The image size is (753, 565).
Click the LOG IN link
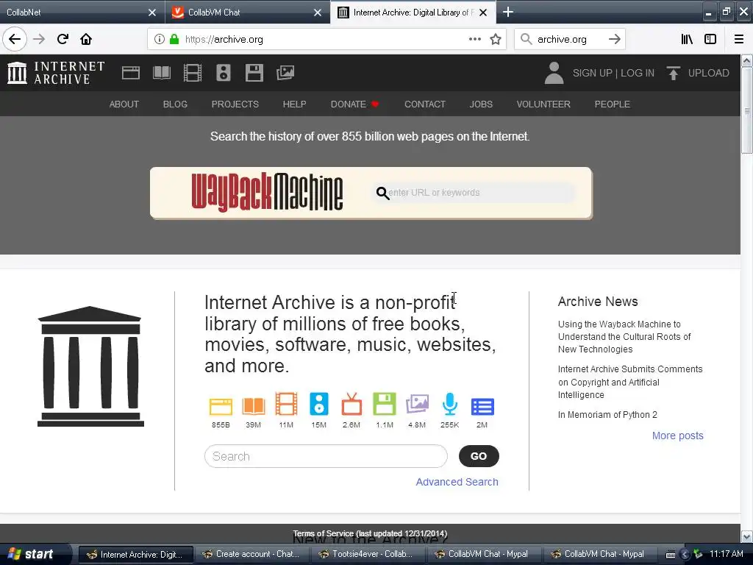(x=638, y=73)
